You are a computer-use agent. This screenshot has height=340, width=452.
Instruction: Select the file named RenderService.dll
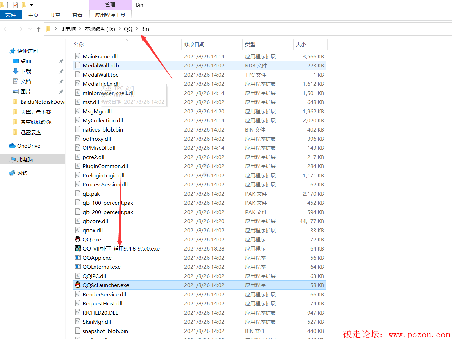[104, 295]
